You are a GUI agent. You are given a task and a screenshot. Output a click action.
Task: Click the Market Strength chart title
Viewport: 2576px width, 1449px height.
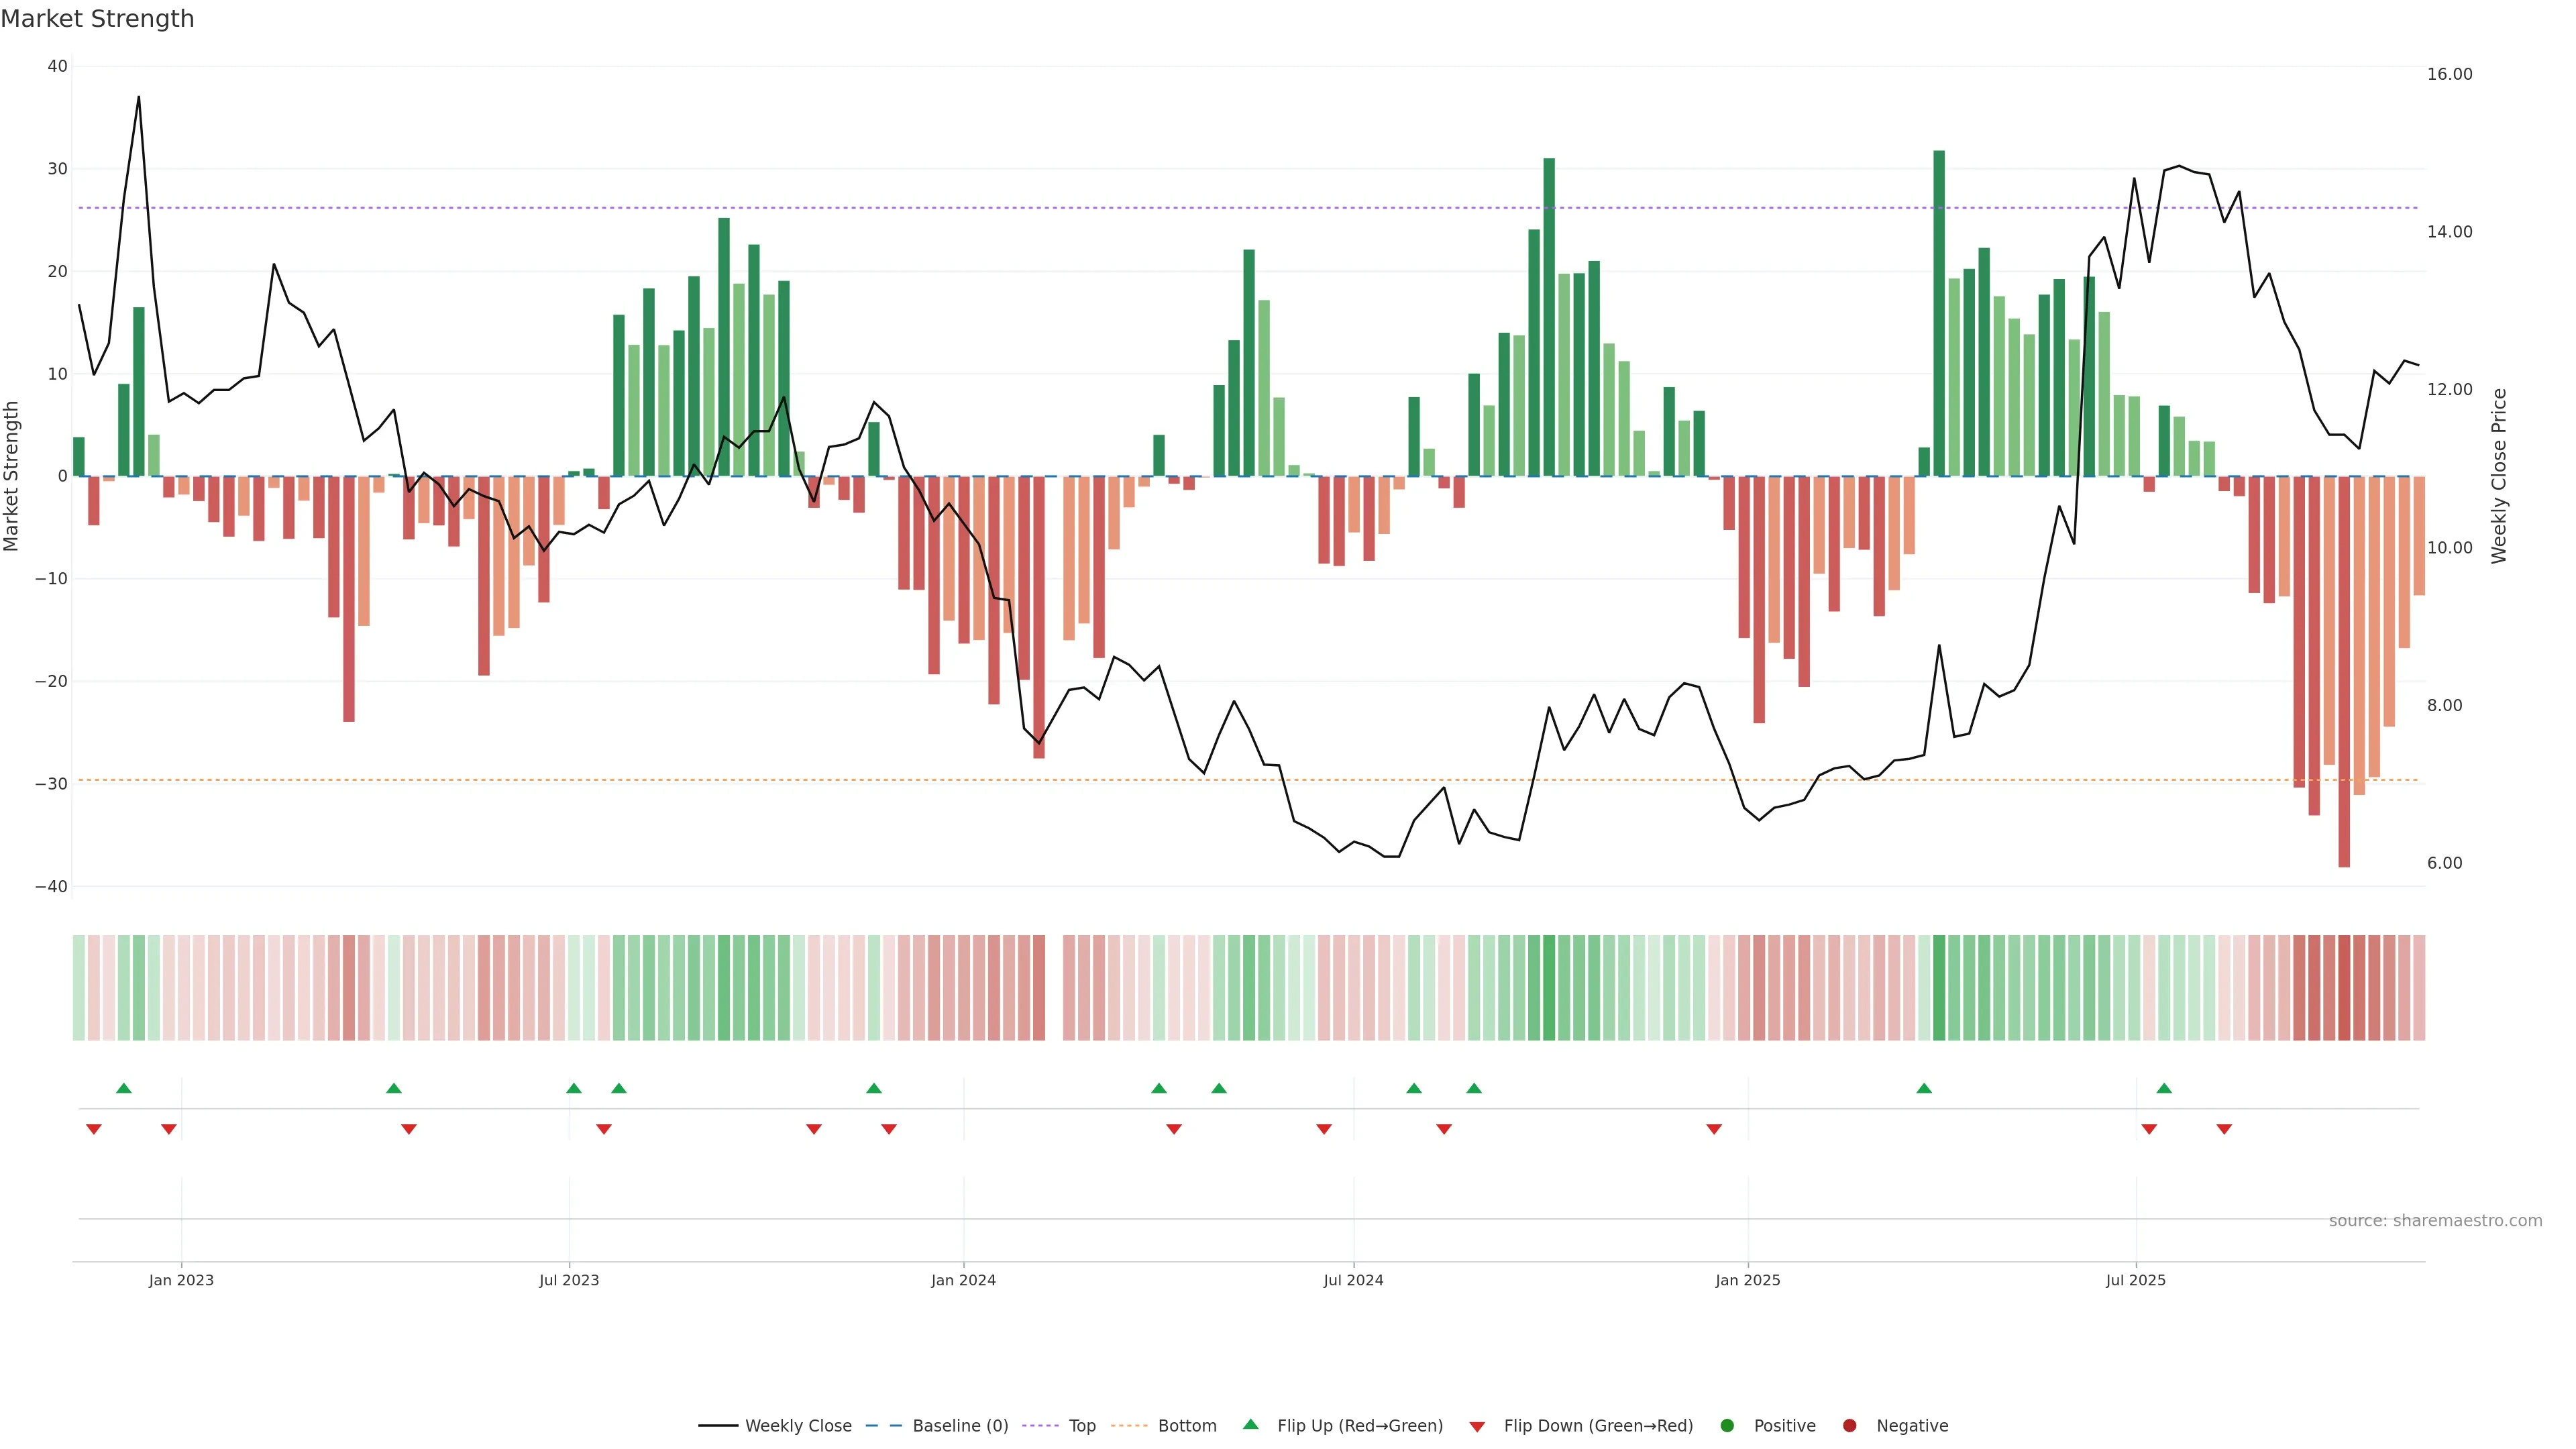click(x=97, y=19)
